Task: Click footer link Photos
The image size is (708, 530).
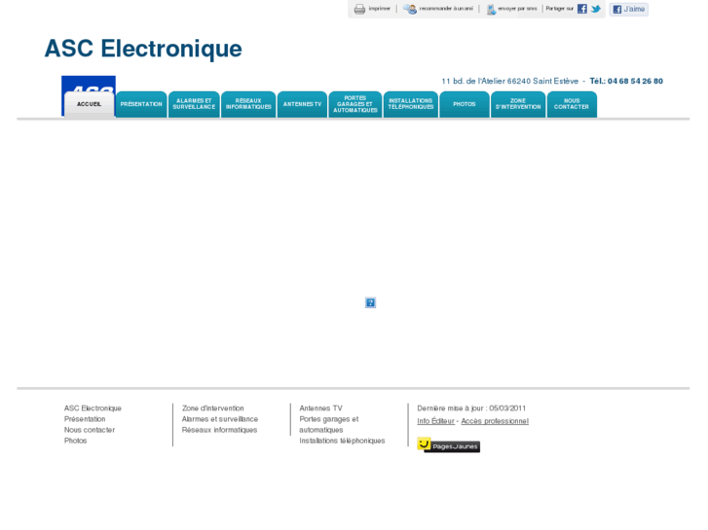Action: pos(75,441)
